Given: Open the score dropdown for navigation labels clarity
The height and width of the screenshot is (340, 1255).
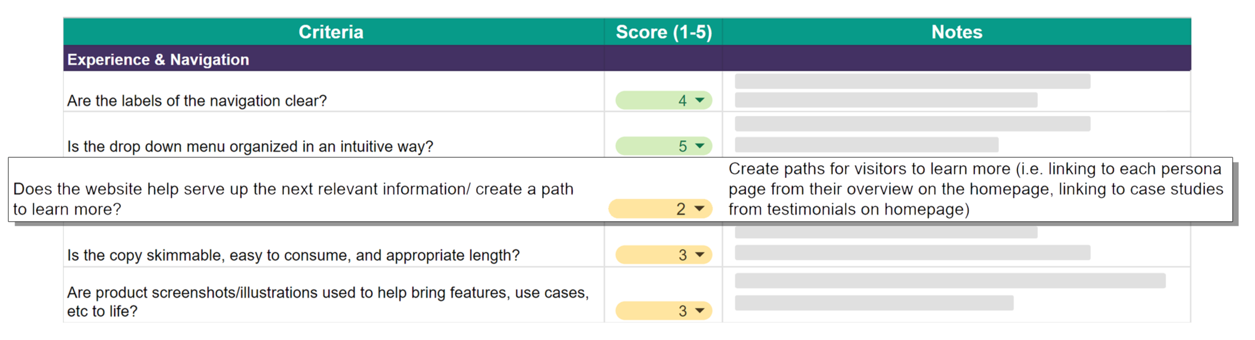Looking at the screenshot, I should [699, 100].
